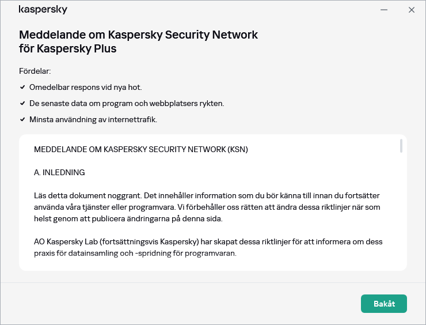Click the Fördelar label
Screen dimensions: 426x325
(x=35, y=71)
